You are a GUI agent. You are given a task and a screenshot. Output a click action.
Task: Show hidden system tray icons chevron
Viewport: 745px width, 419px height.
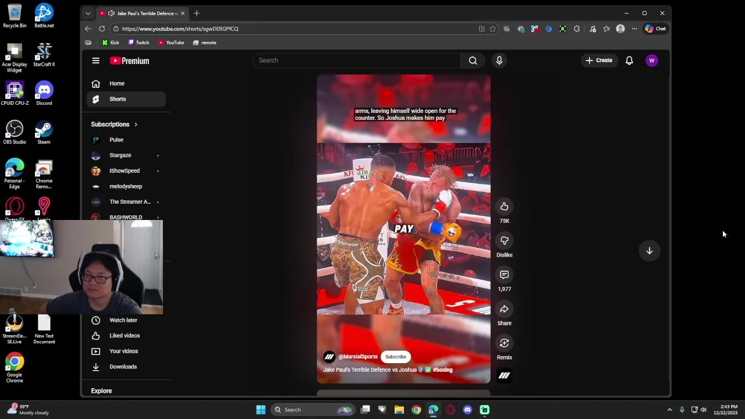click(669, 410)
